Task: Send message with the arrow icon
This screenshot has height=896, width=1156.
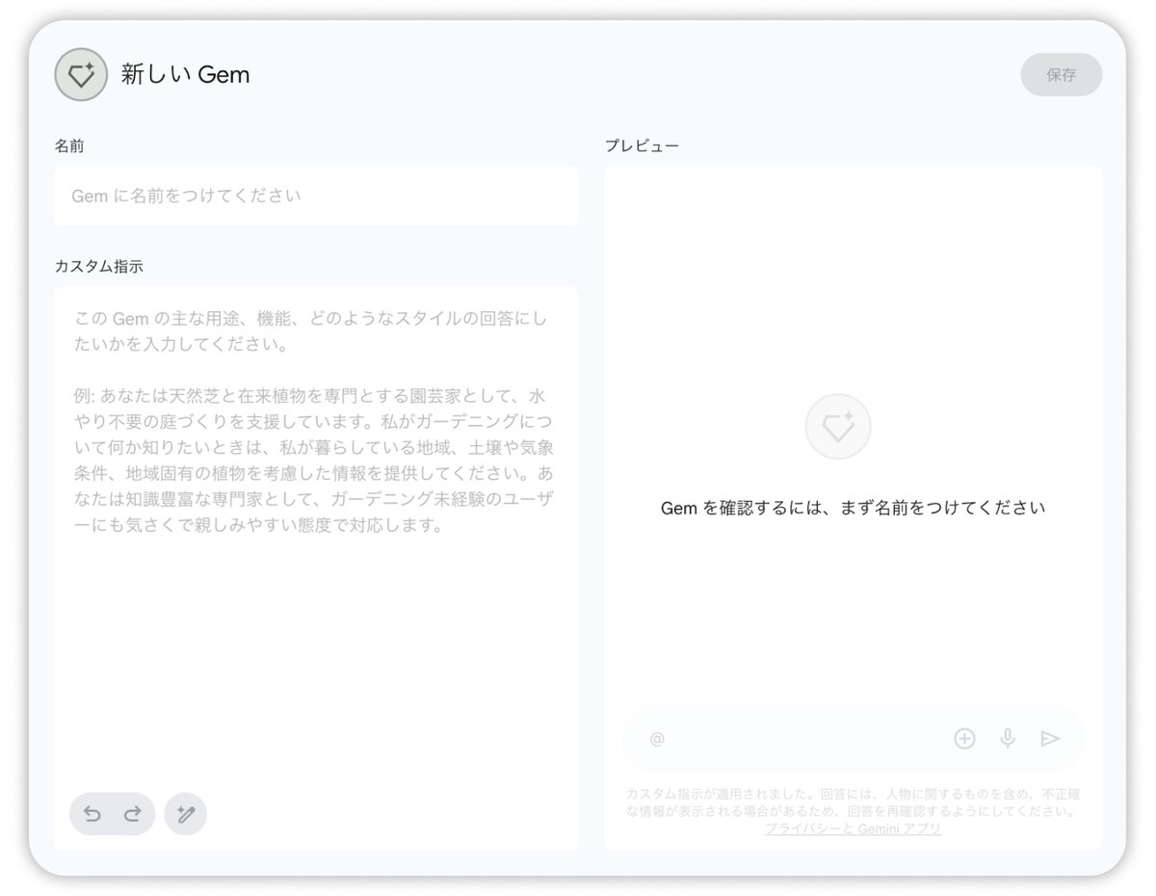Action: (1050, 739)
